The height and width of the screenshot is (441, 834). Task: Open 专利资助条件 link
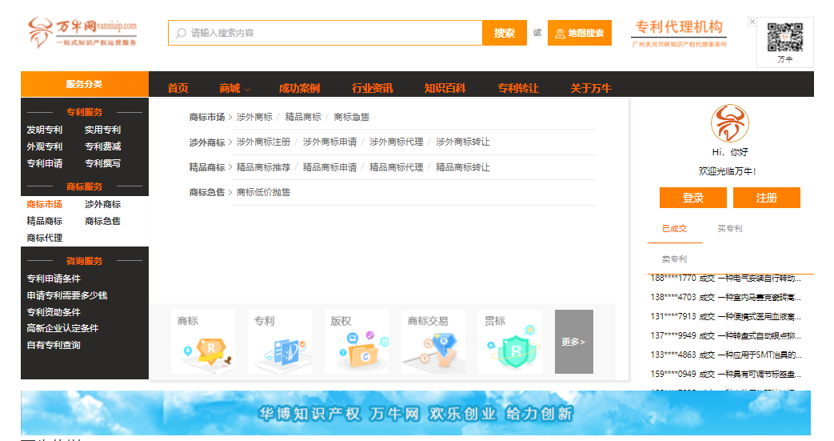pos(54,312)
